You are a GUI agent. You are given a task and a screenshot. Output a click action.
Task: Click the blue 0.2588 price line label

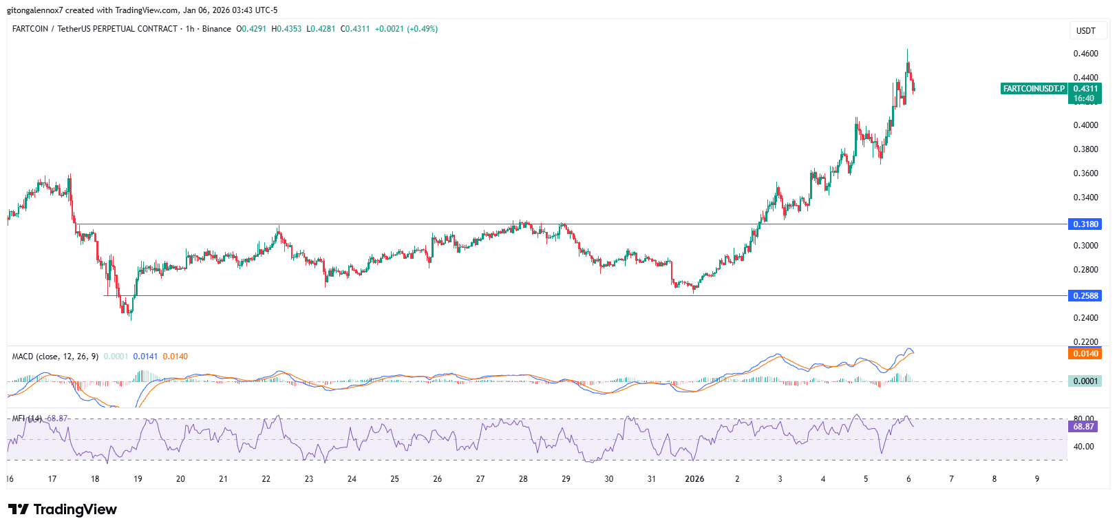[x=1085, y=296]
